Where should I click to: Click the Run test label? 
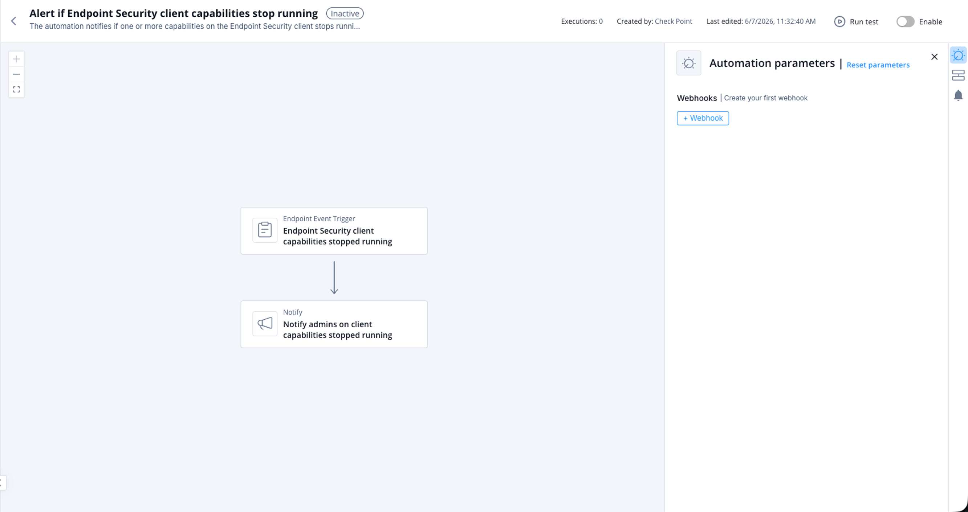(x=863, y=22)
